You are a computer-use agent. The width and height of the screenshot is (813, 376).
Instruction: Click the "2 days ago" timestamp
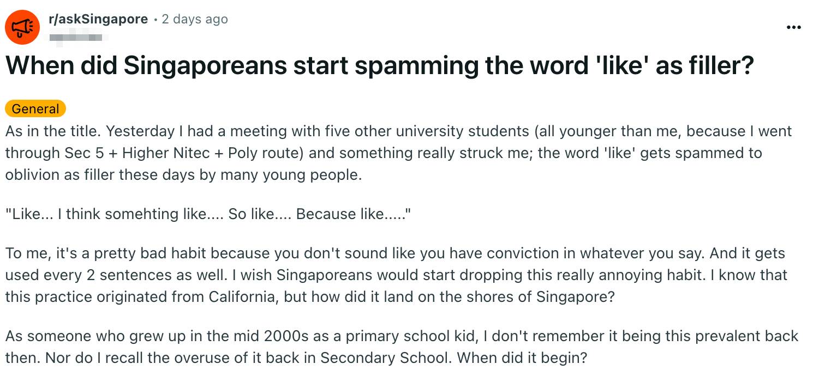point(195,19)
